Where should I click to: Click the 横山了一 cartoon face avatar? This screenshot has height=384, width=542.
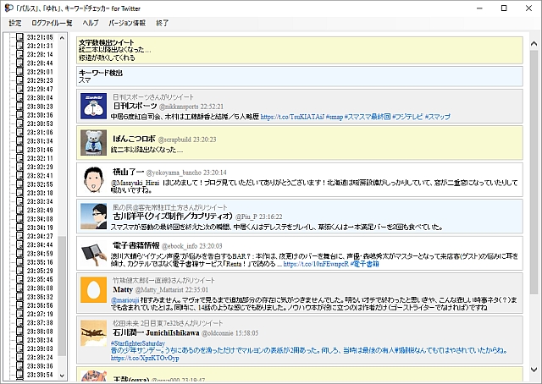click(x=93, y=179)
